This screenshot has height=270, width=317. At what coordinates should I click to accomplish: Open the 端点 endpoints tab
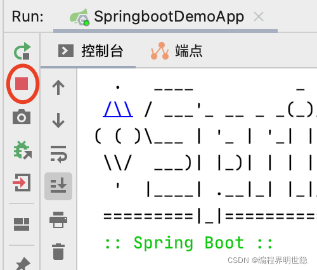point(177,51)
